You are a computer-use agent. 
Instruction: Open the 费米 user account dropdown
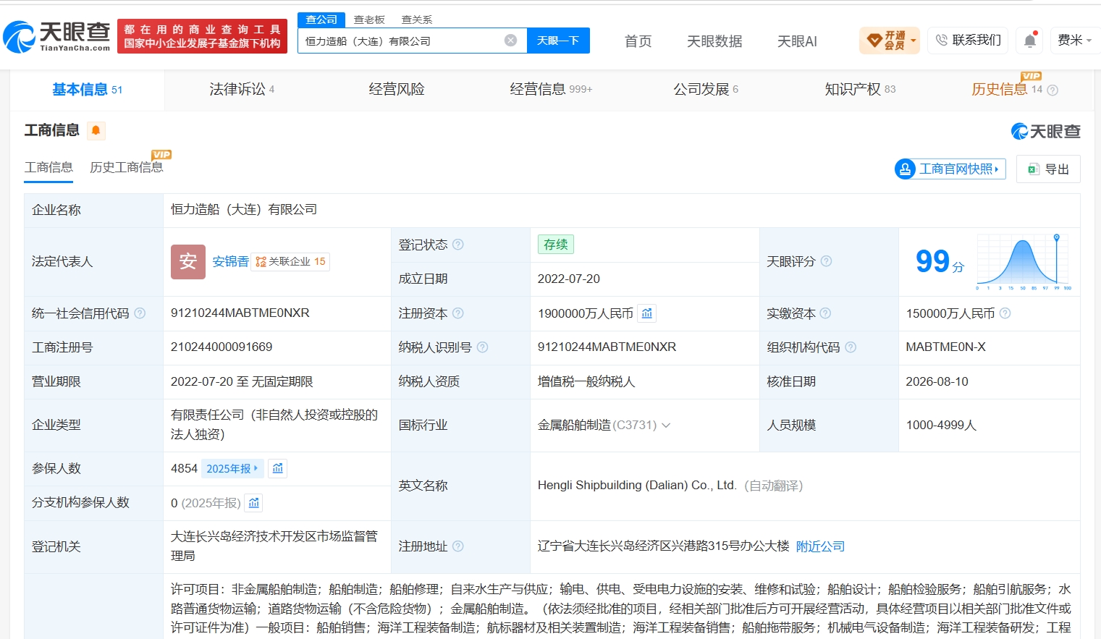coord(1074,41)
